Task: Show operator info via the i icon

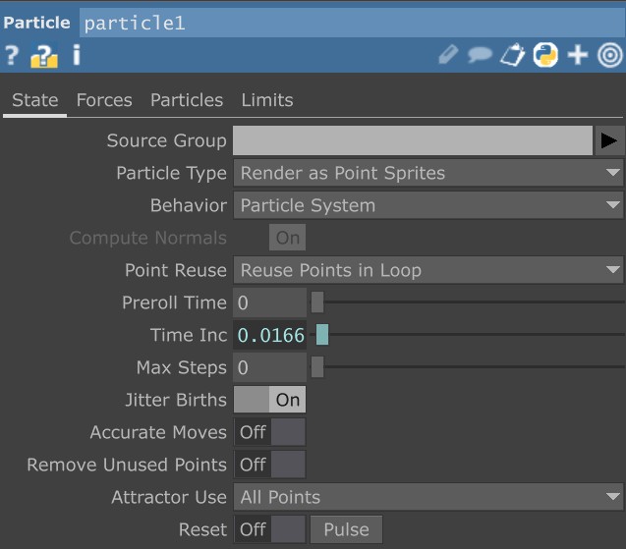Action: click(x=76, y=55)
